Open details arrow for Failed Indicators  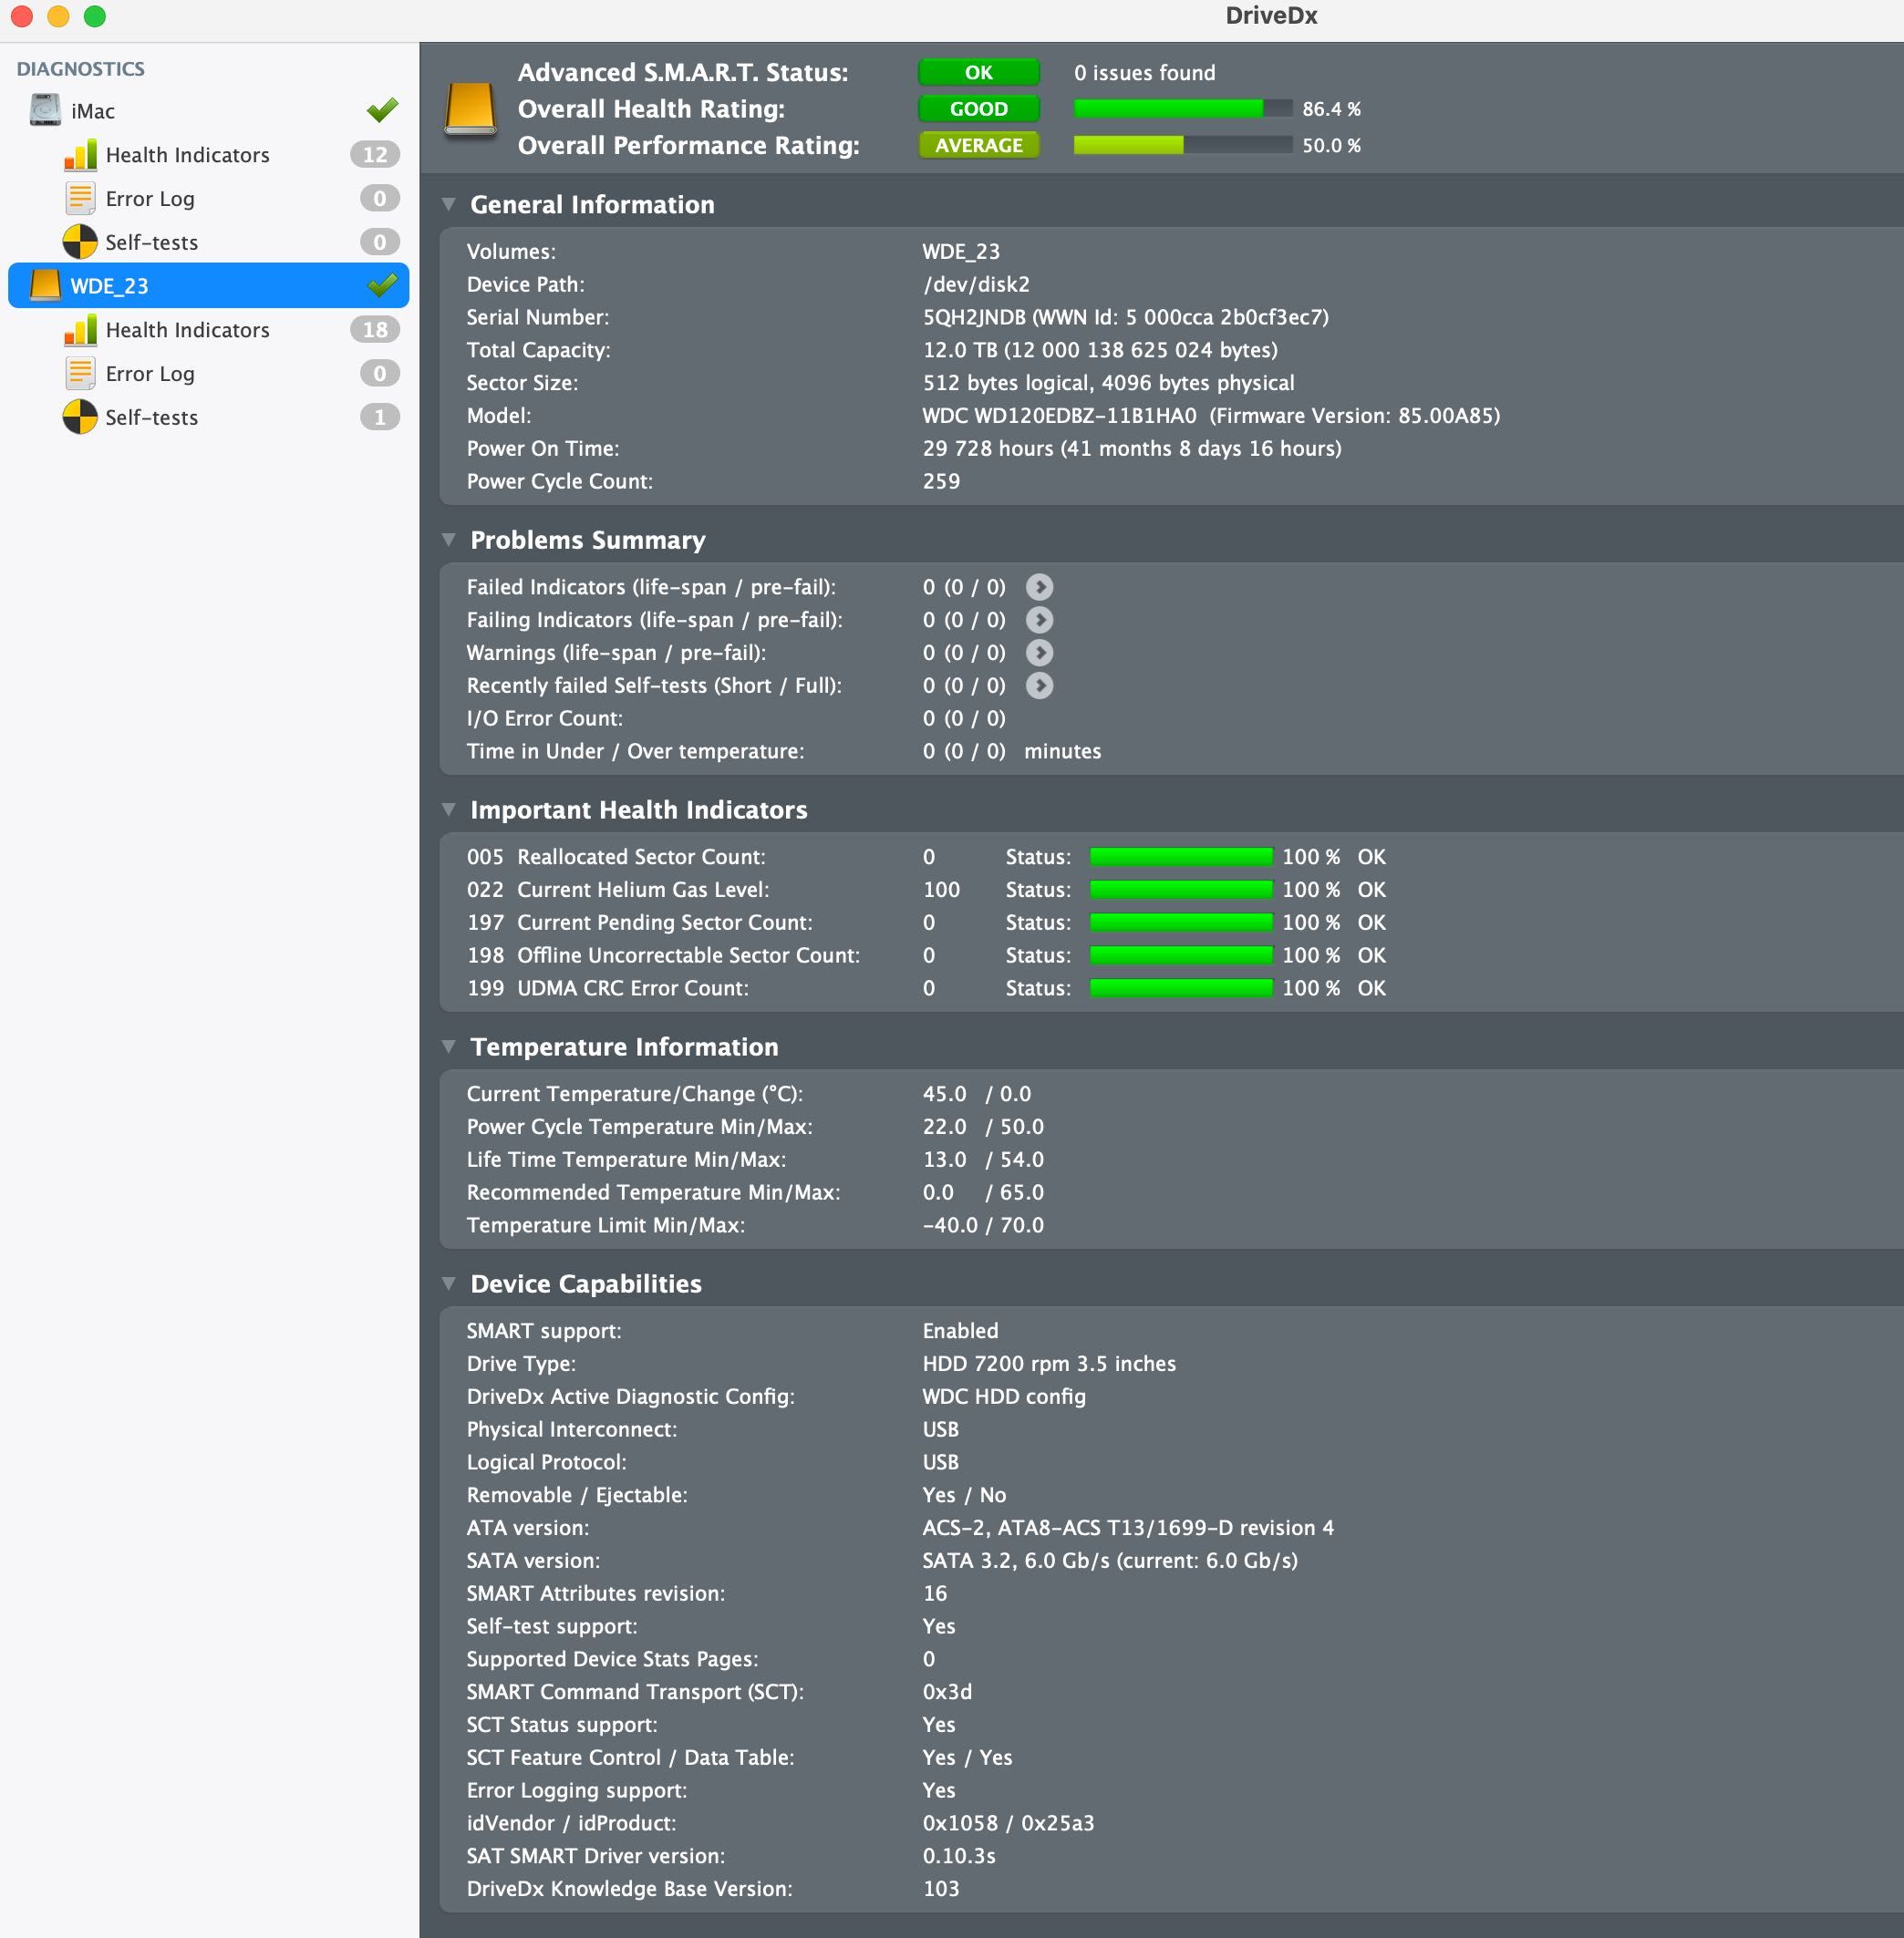[1039, 587]
